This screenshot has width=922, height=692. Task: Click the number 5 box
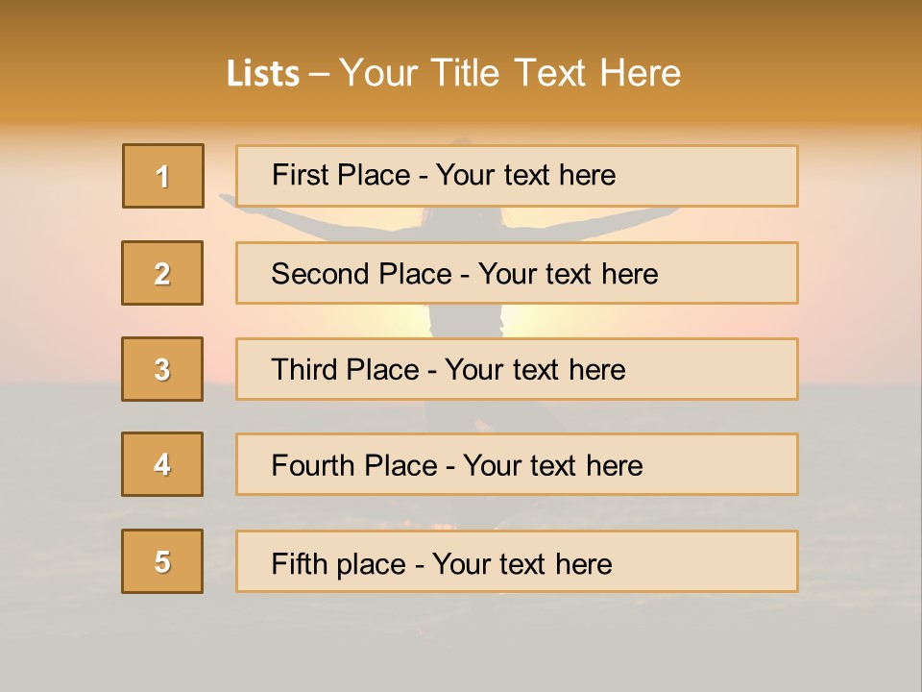click(162, 561)
